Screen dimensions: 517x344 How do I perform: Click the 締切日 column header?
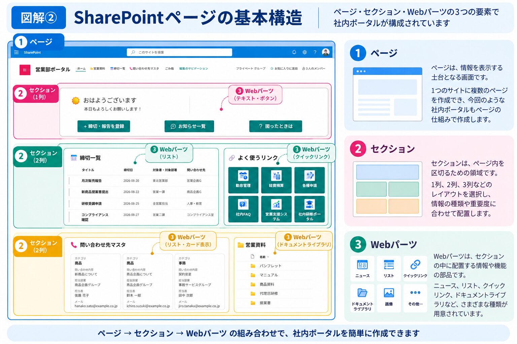pos(128,170)
